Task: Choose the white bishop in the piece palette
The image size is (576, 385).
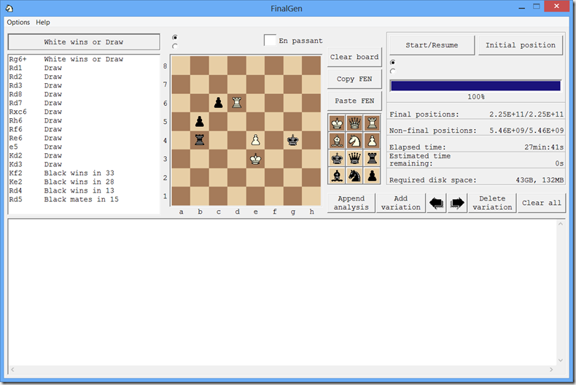Action: pos(338,141)
